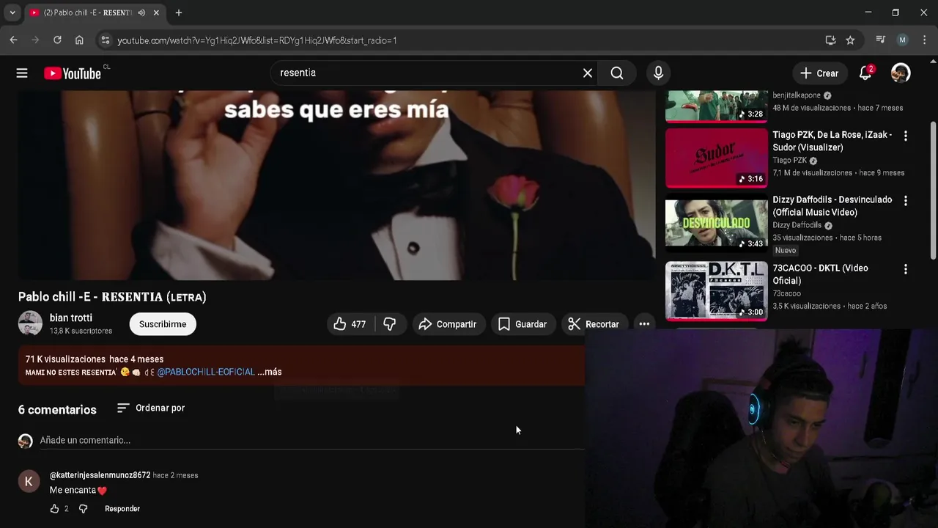
Task: Subscribe with the Suscribirme button
Action: (x=163, y=324)
